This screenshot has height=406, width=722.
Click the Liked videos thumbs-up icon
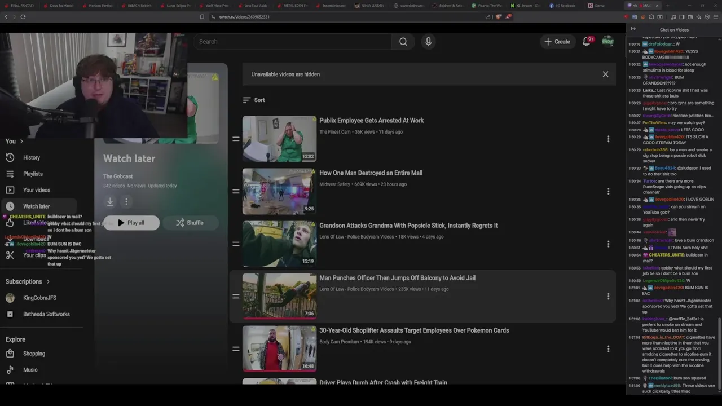coord(10,223)
